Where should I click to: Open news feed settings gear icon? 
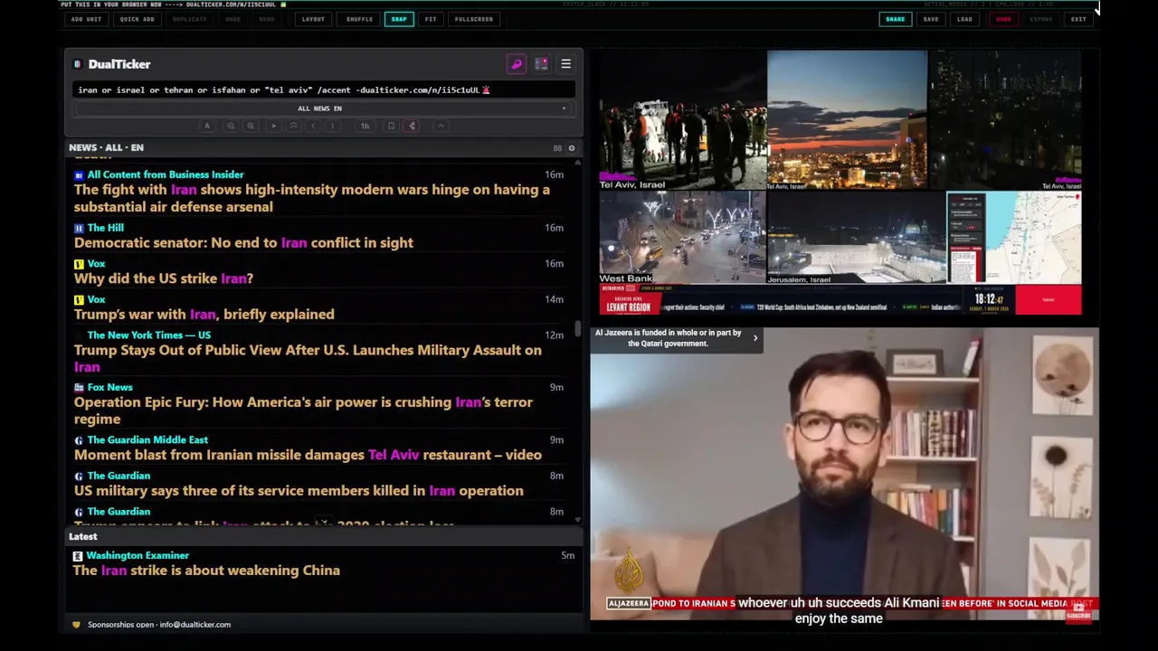[571, 147]
